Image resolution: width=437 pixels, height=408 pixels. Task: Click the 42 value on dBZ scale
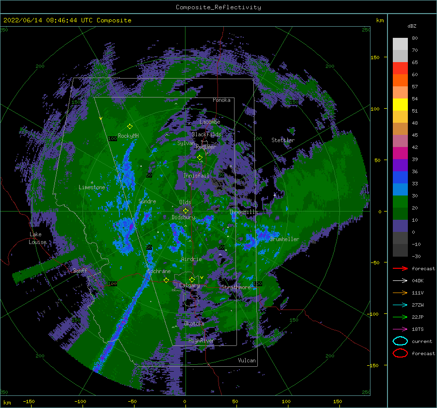[x=415, y=147]
